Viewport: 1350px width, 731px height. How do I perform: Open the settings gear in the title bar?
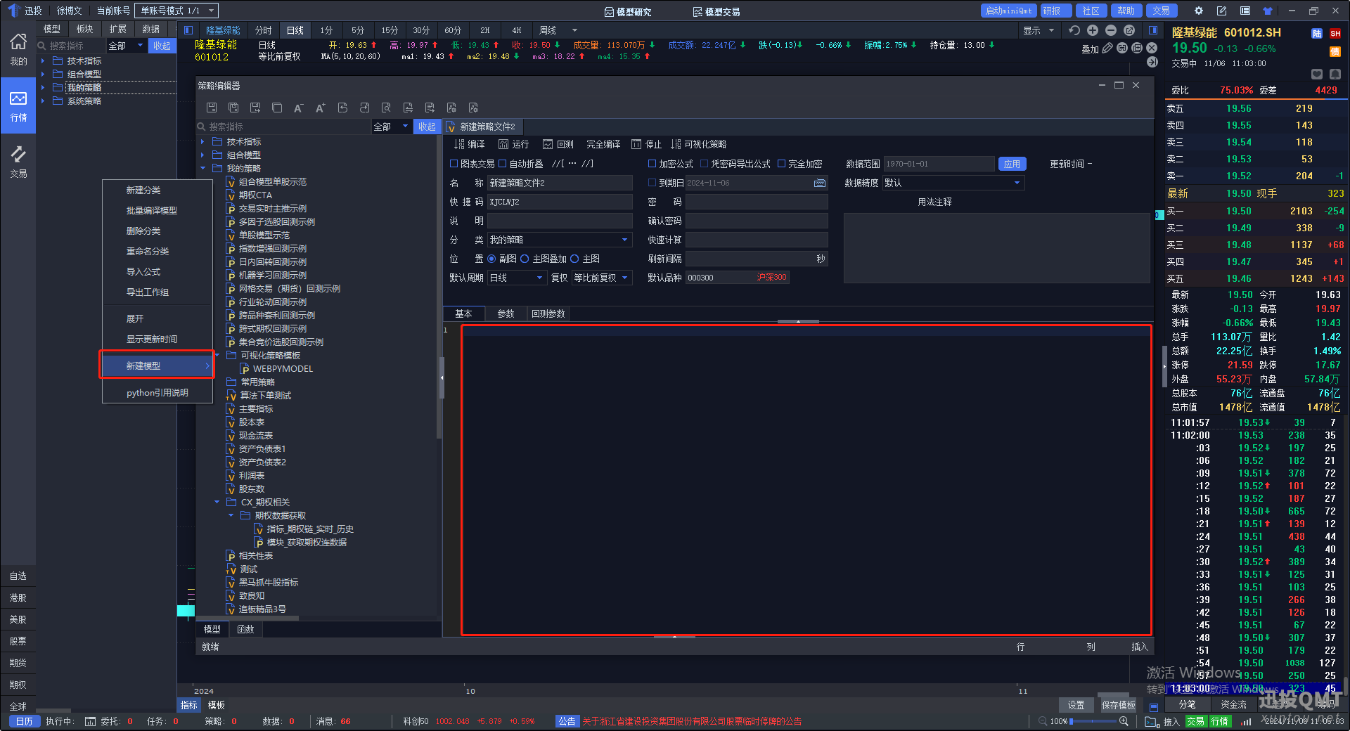click(1199, 11)
